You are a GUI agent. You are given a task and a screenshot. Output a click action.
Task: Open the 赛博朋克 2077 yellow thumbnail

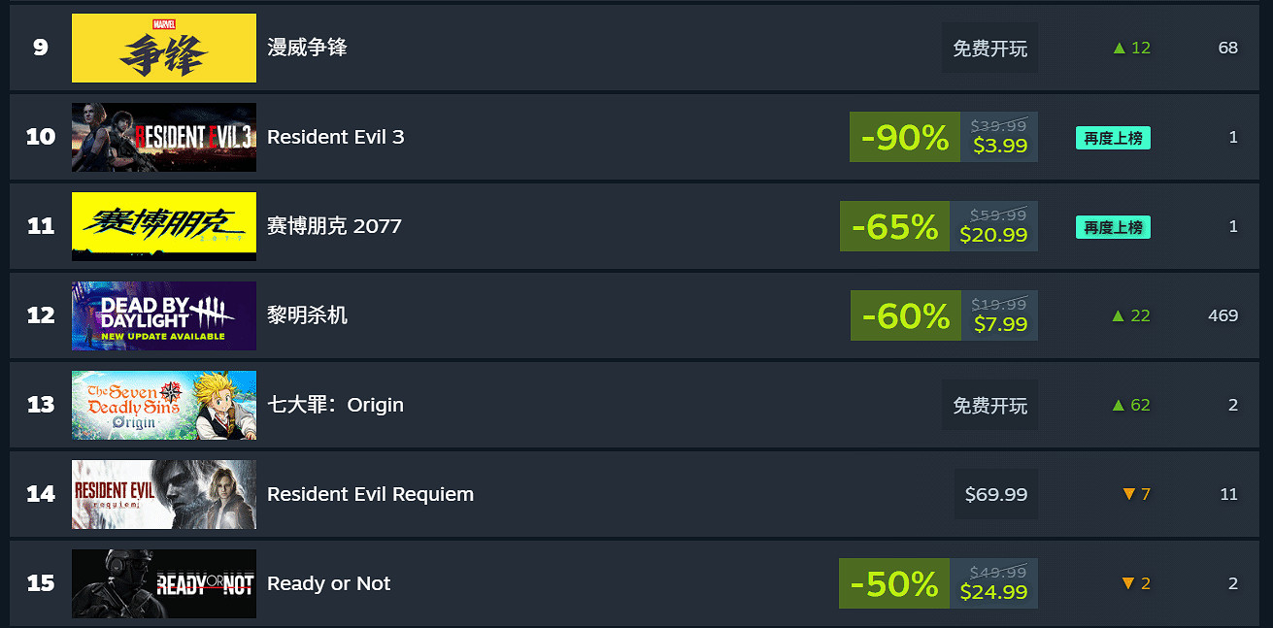pos(164,227)
